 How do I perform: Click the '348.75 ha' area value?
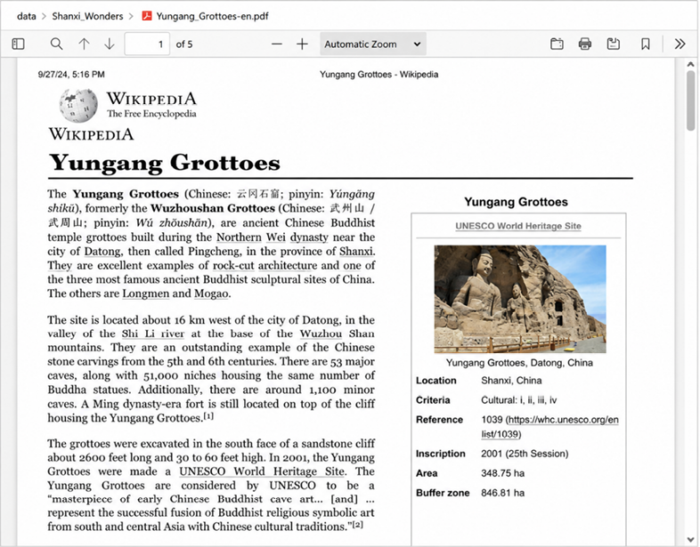tap(502, 473)
